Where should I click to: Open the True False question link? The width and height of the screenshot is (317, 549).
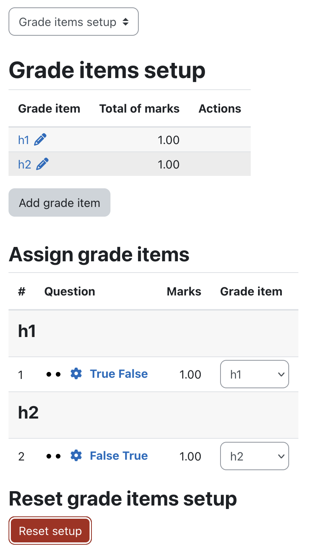119,374
